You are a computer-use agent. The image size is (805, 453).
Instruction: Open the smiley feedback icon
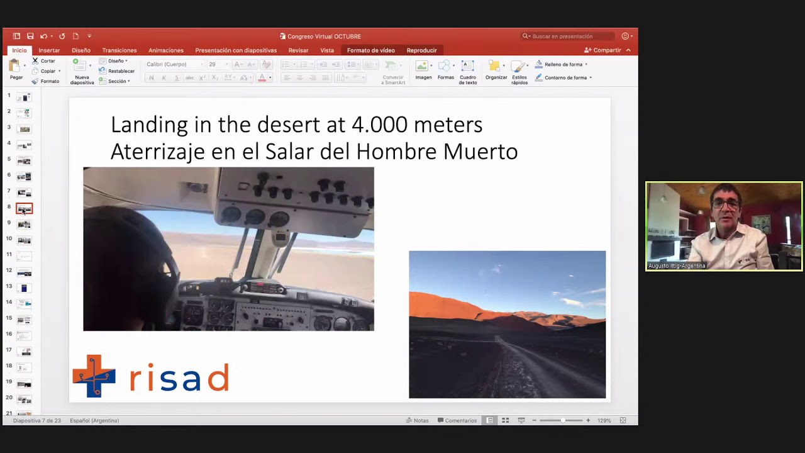coord(625,36)
